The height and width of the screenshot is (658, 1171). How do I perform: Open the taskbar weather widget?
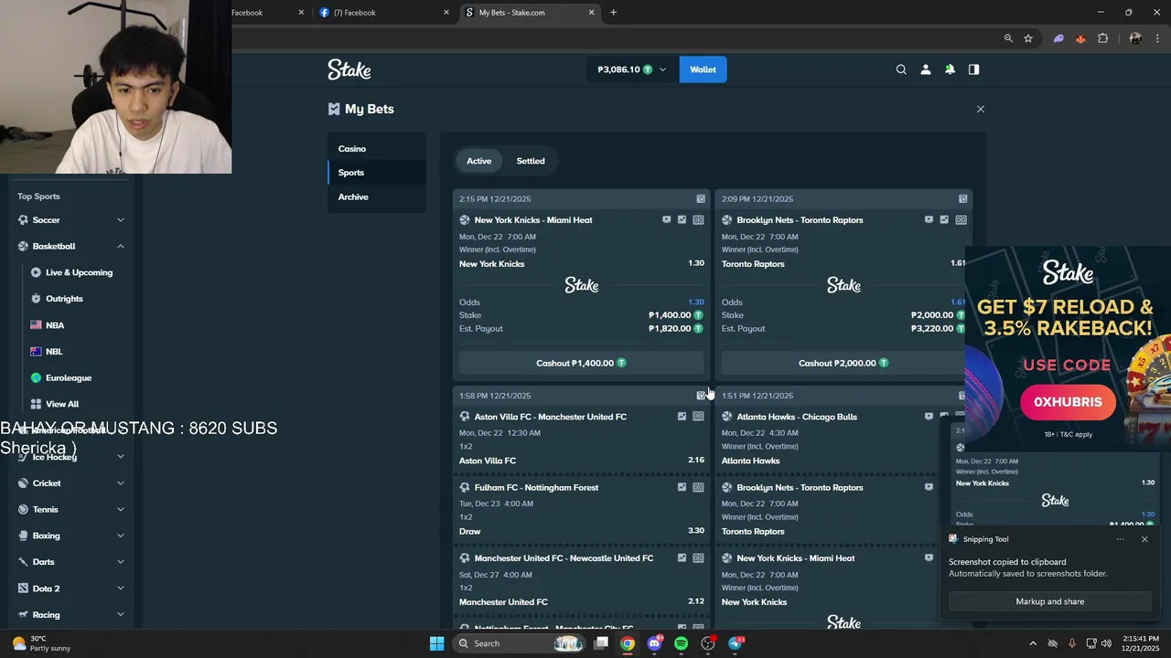[x=43, y=643]
